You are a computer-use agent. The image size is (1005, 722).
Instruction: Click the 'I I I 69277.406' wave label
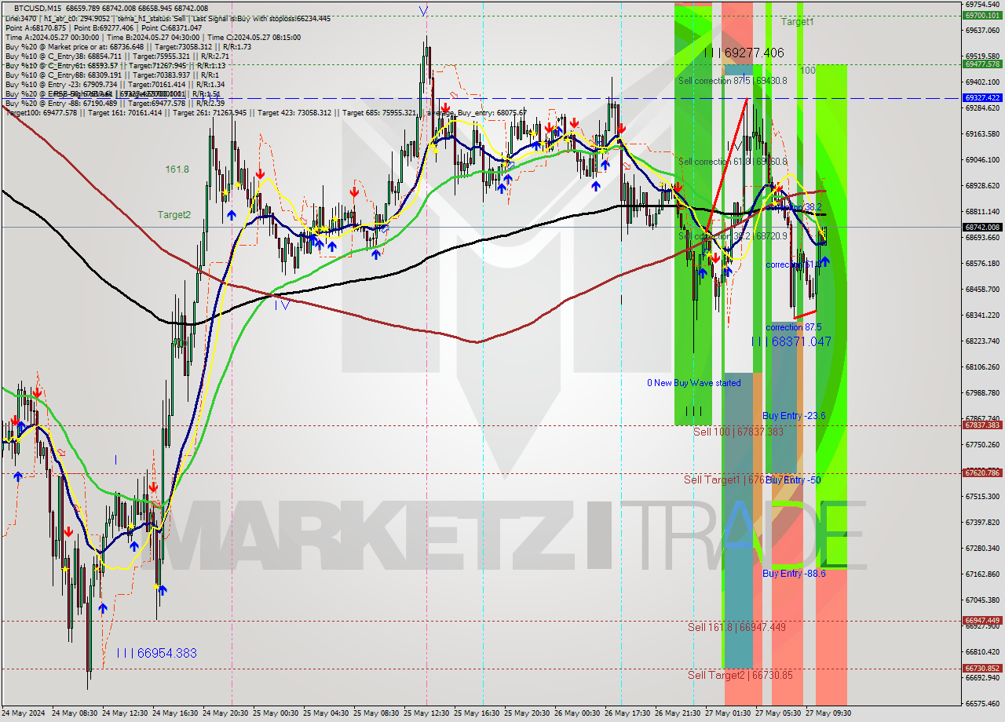point(743,53)
